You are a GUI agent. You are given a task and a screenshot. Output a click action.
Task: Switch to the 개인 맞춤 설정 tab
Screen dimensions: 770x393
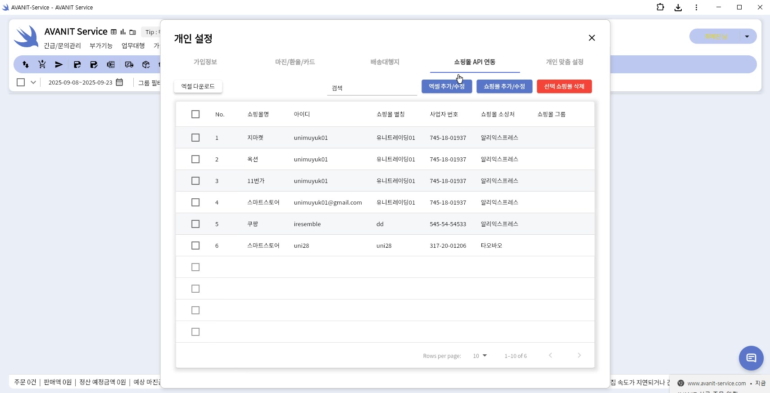tap(565, 62)
